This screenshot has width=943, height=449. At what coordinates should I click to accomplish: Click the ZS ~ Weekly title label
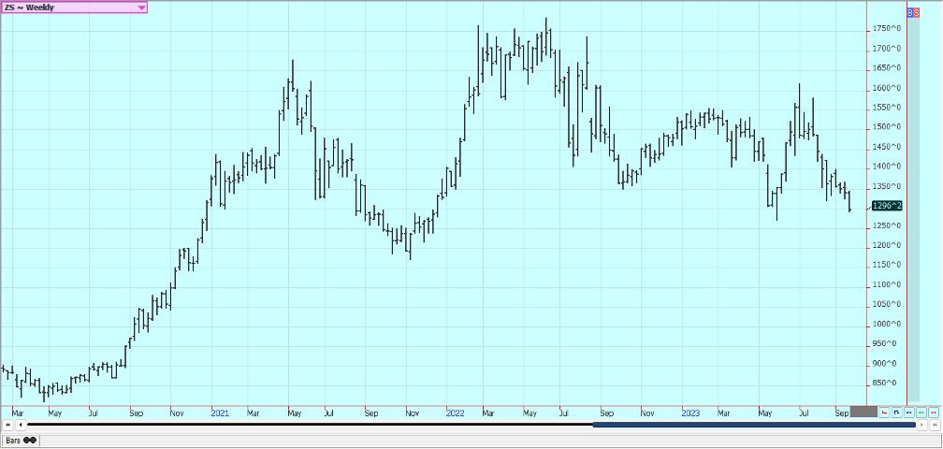pos(30,7)
